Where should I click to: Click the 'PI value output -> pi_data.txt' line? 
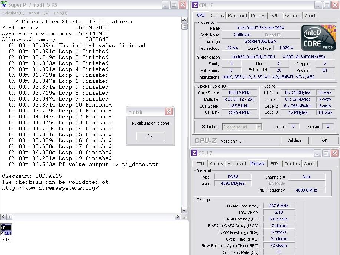84,164
